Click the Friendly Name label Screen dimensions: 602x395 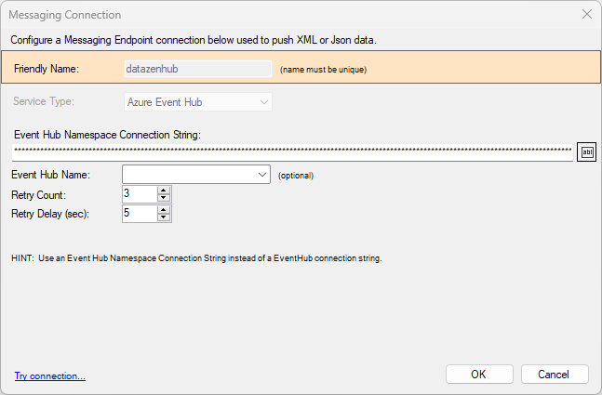click(x=47, y=69)
